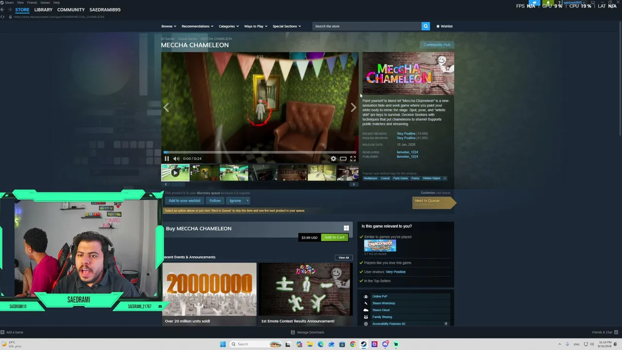Click the Steam icon in the taskbar

363,344
